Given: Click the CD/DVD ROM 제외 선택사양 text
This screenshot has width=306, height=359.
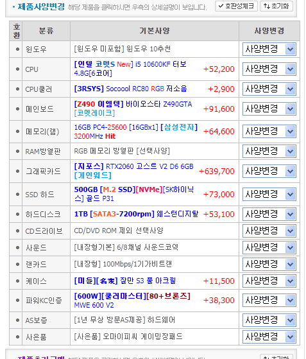Looking at the screenshot, I should click(119, 231).
